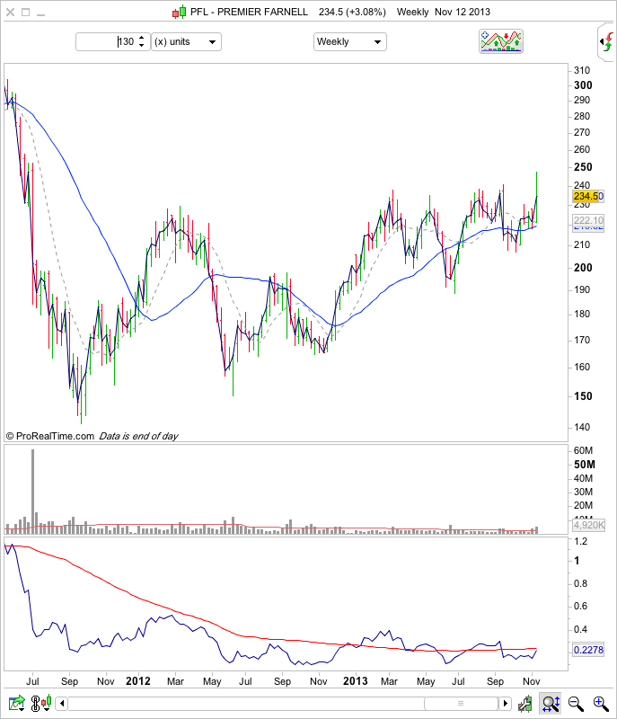The image size is (617, 719).
Task: Click the 4,920K volume value label
Action: pyautogui.click(x=588, y=525)
